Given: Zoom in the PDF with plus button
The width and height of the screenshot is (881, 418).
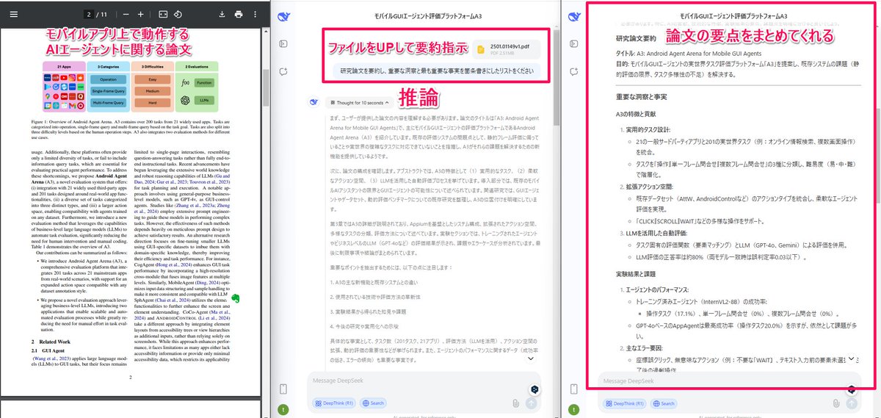Looking at the screenshot, I should [142, 14].
